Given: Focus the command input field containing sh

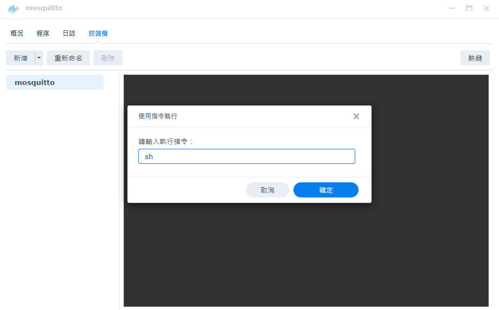Looking at the screenshot, I should [247, 156].
